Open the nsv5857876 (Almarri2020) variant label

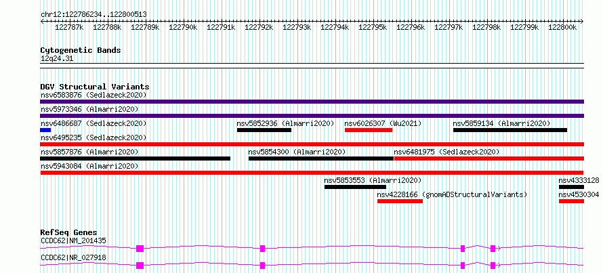click(89, 152)
